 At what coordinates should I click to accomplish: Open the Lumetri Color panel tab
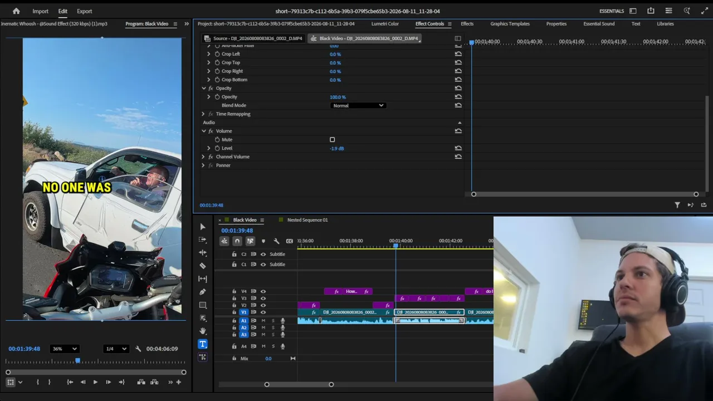385,24
